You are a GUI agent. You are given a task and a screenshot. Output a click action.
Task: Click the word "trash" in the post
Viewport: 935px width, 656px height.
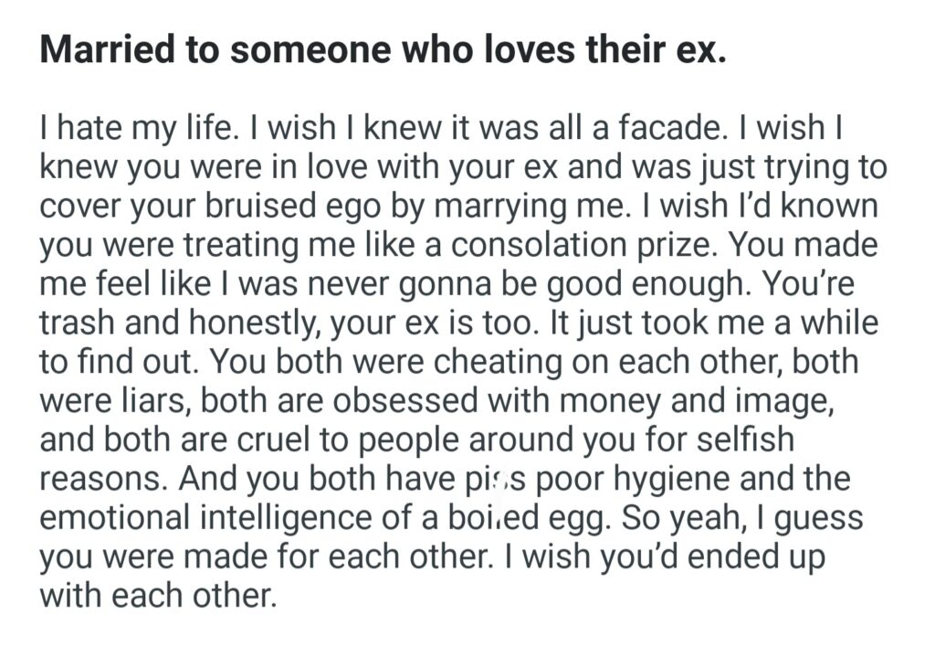78,323
